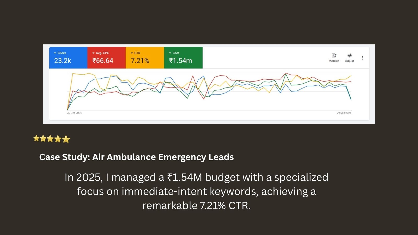This screenshot has width=418, height=235.
Task: Click the 29 Dec 2025 end date label
Action: (x=344, y=113)
